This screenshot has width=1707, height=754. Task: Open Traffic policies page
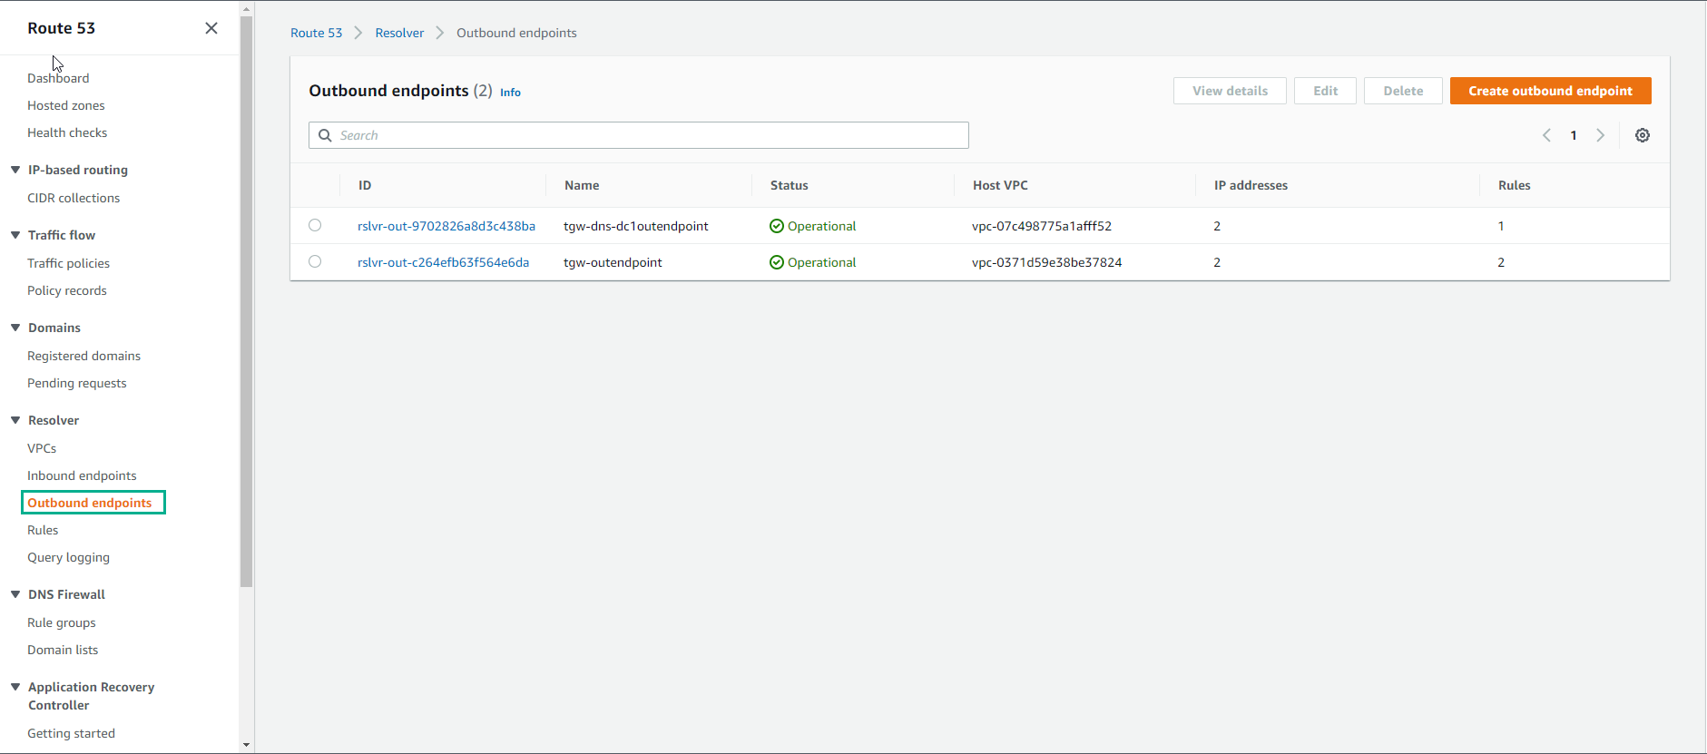[68, 263]
